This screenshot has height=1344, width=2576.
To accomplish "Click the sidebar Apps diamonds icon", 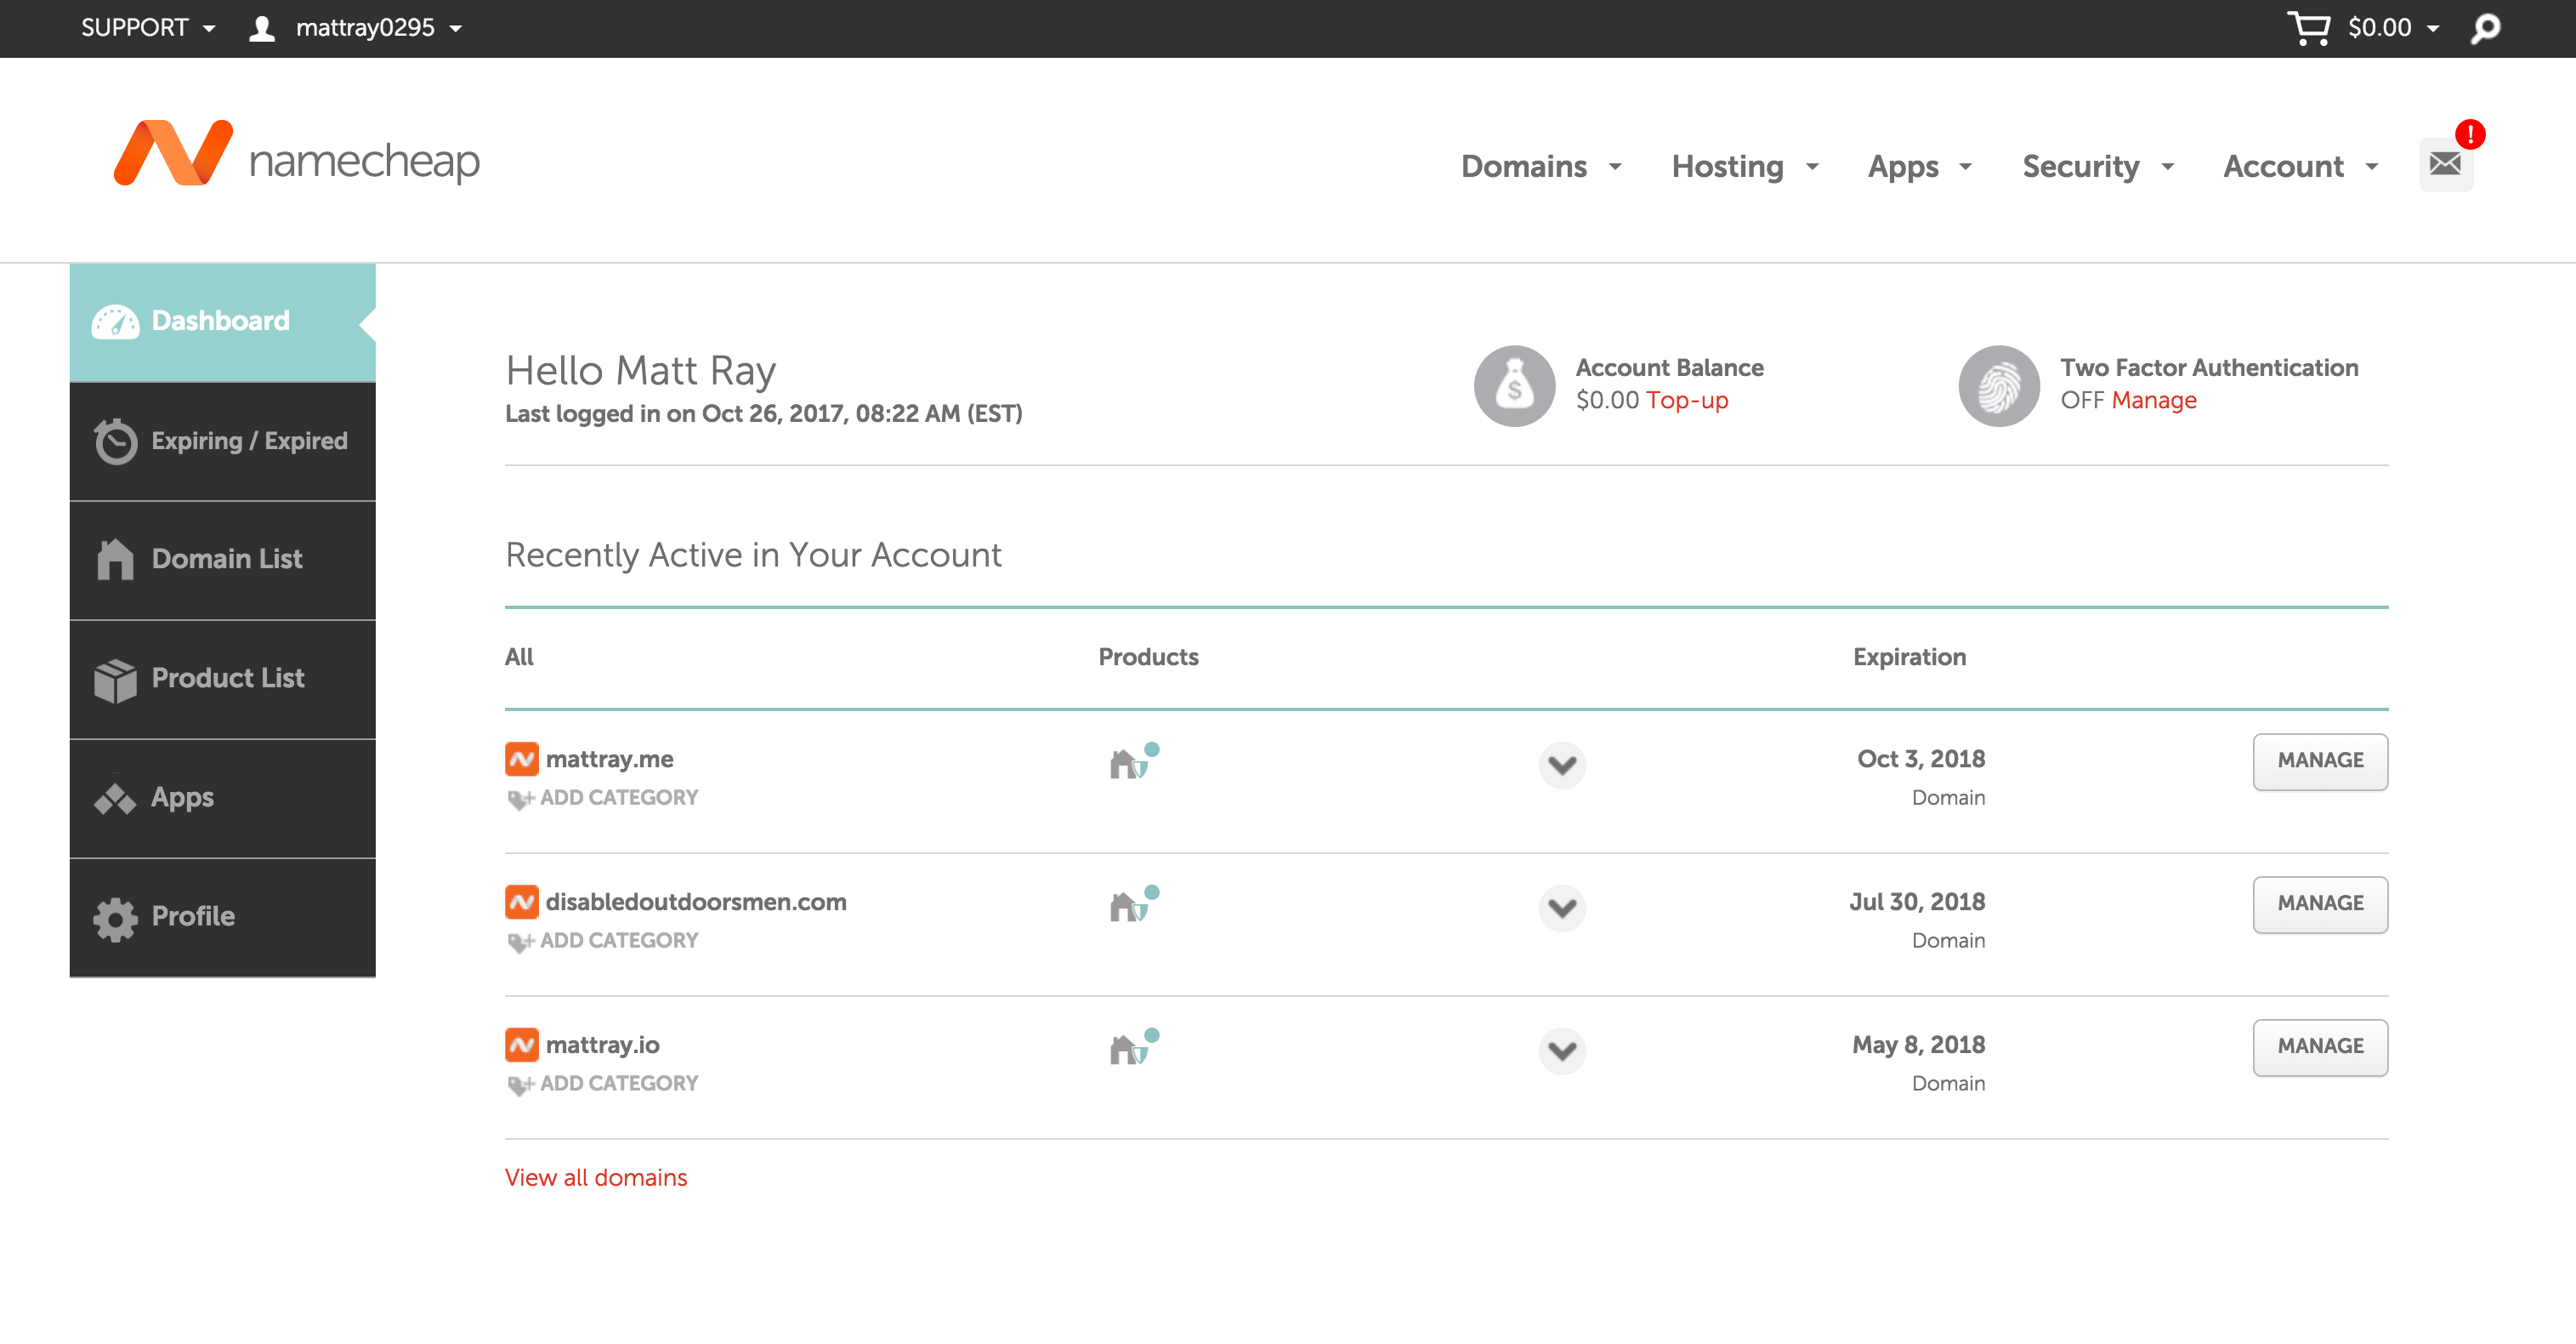I will pyautogui.click(x=115, y=799).
